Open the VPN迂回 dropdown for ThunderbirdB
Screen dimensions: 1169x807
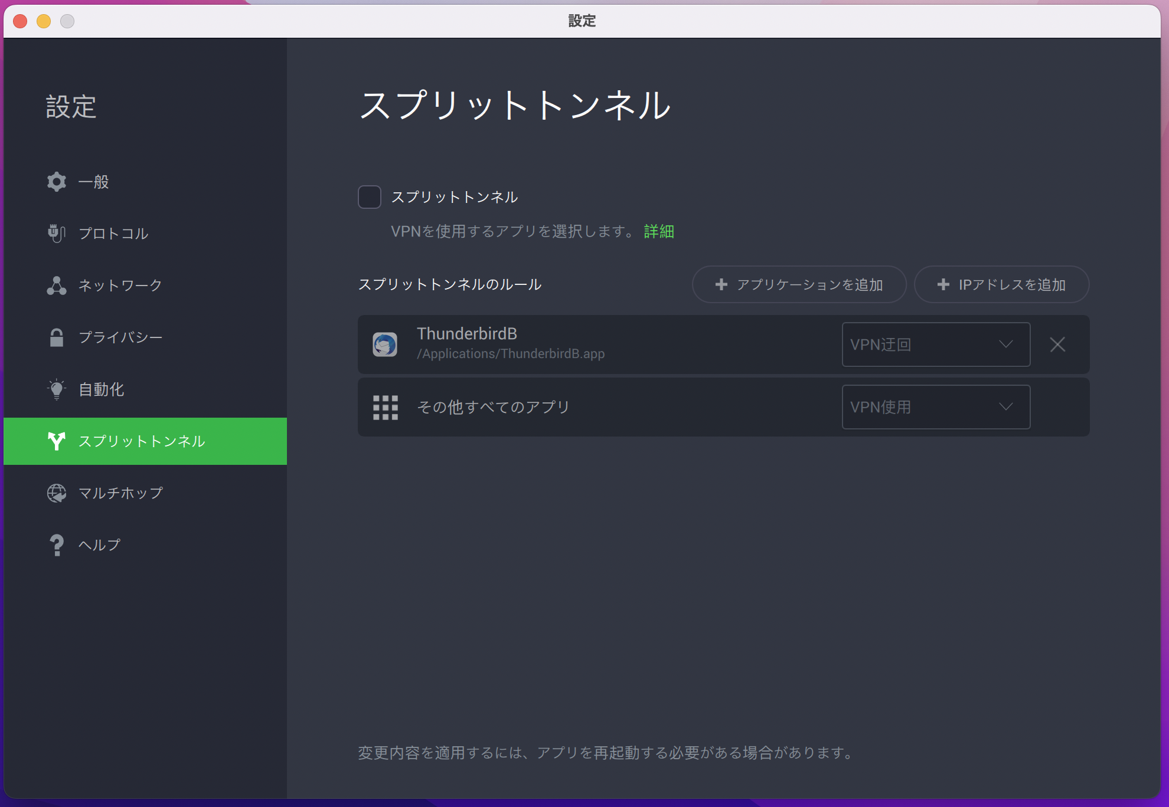pyautogui.click(x=936, y=345)
